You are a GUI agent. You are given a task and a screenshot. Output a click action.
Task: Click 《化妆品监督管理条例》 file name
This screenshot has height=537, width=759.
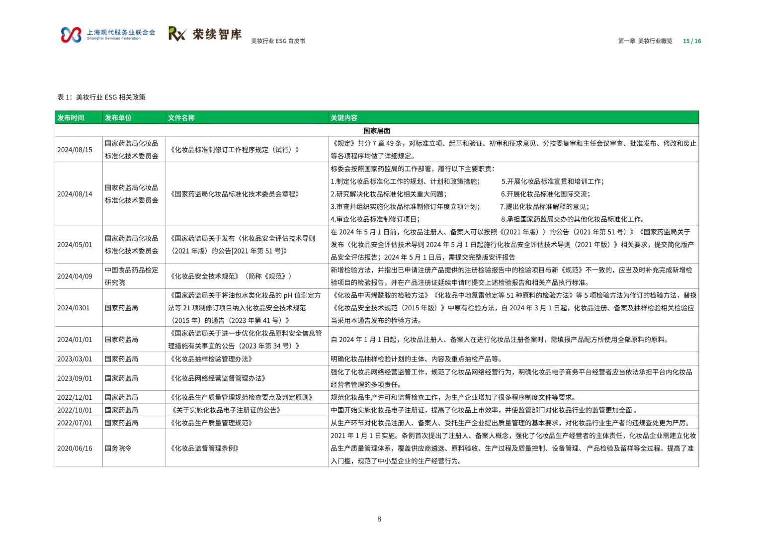[205, 448]
